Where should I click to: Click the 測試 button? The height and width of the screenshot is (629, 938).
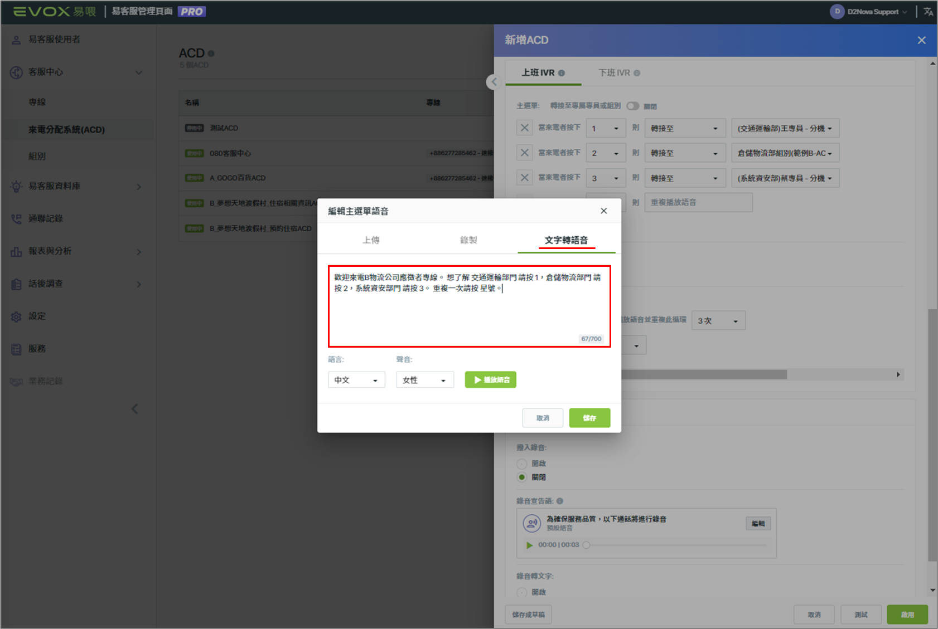point(861,615)
